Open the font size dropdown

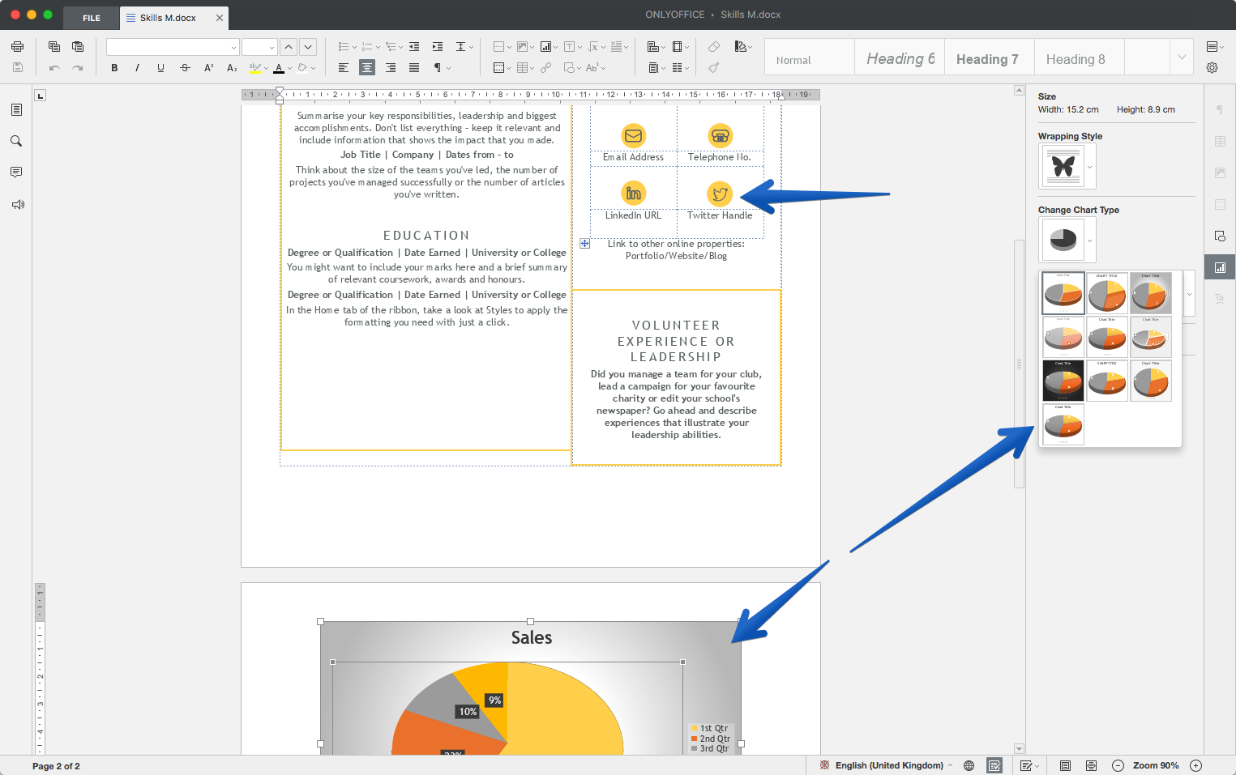click(272, 48)
